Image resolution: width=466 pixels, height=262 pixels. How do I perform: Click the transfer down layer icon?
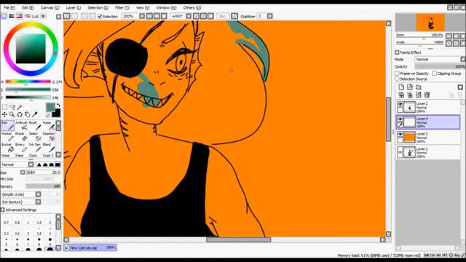pyautogui.click(x=401, y=95)
